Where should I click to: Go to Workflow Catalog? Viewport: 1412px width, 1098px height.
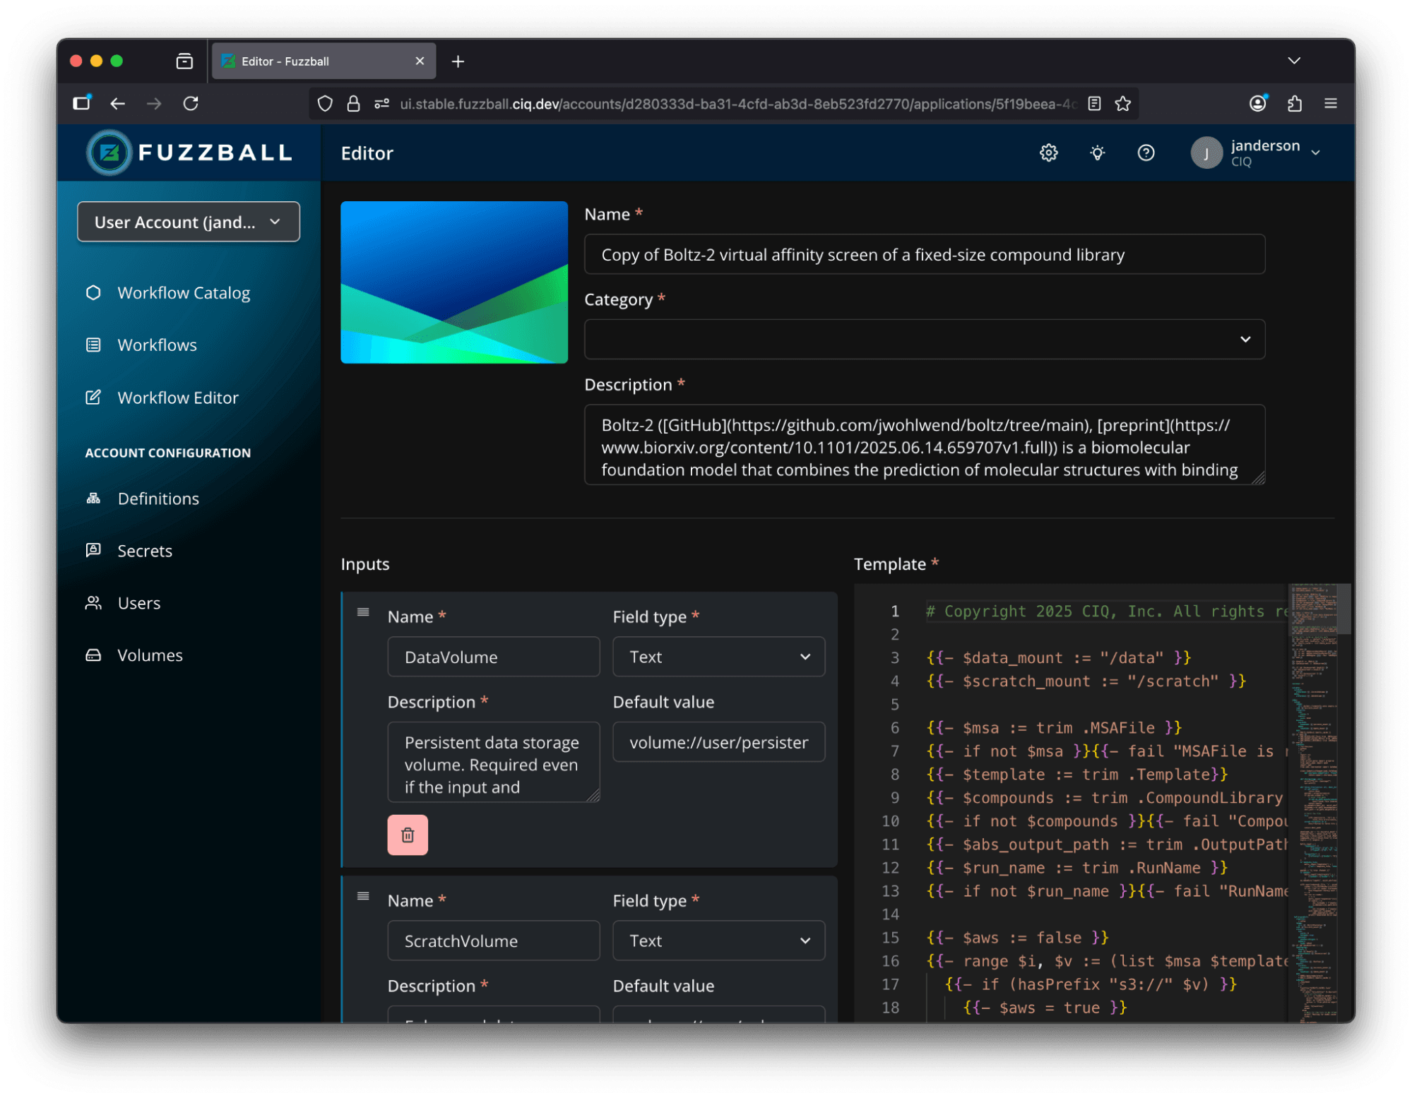[184, 292]
